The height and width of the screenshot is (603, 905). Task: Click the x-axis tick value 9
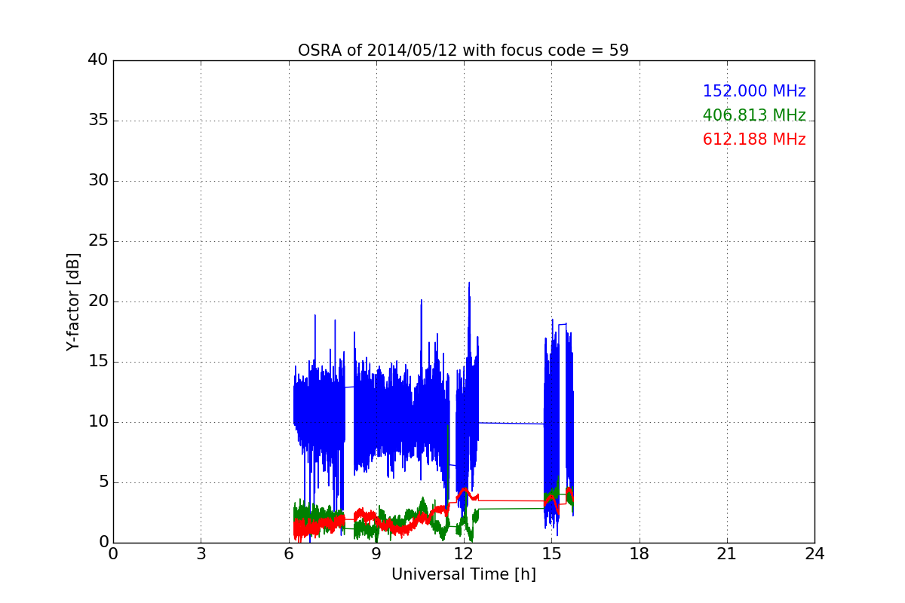pos(376,554)
